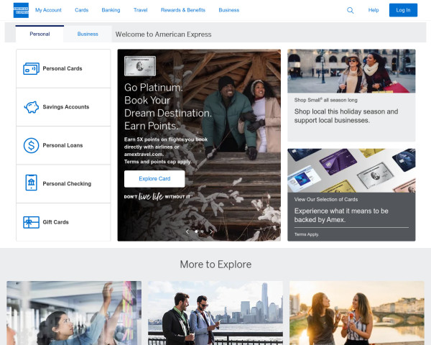Open the Banking menu item
The width and height of the screenshot is (431, 345).
[x=111, y=10]
